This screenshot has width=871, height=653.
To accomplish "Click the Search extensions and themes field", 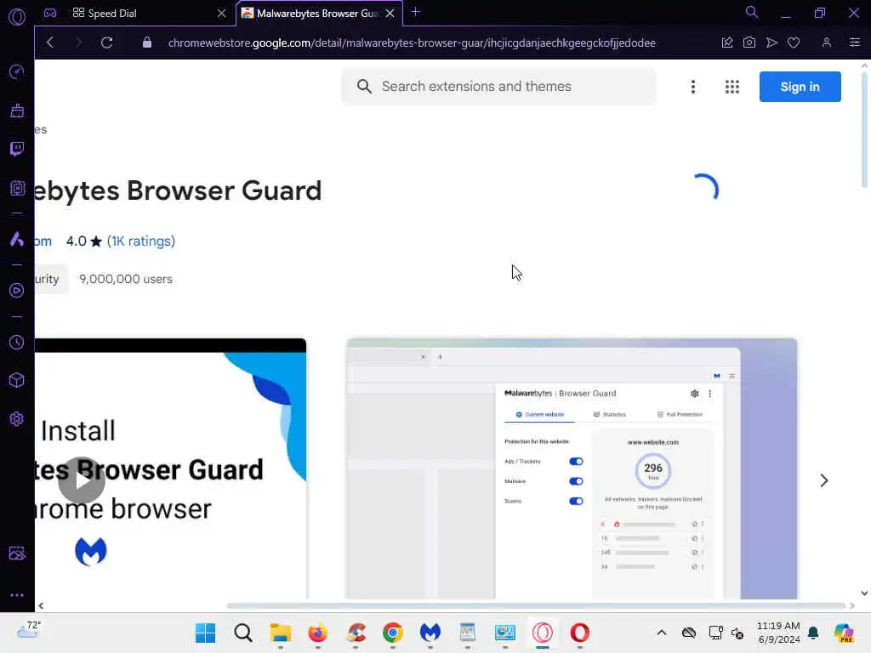I will (498, 87).
